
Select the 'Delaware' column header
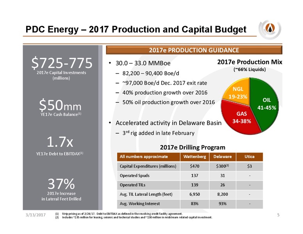pyautogui.click(x=223, y=157)
